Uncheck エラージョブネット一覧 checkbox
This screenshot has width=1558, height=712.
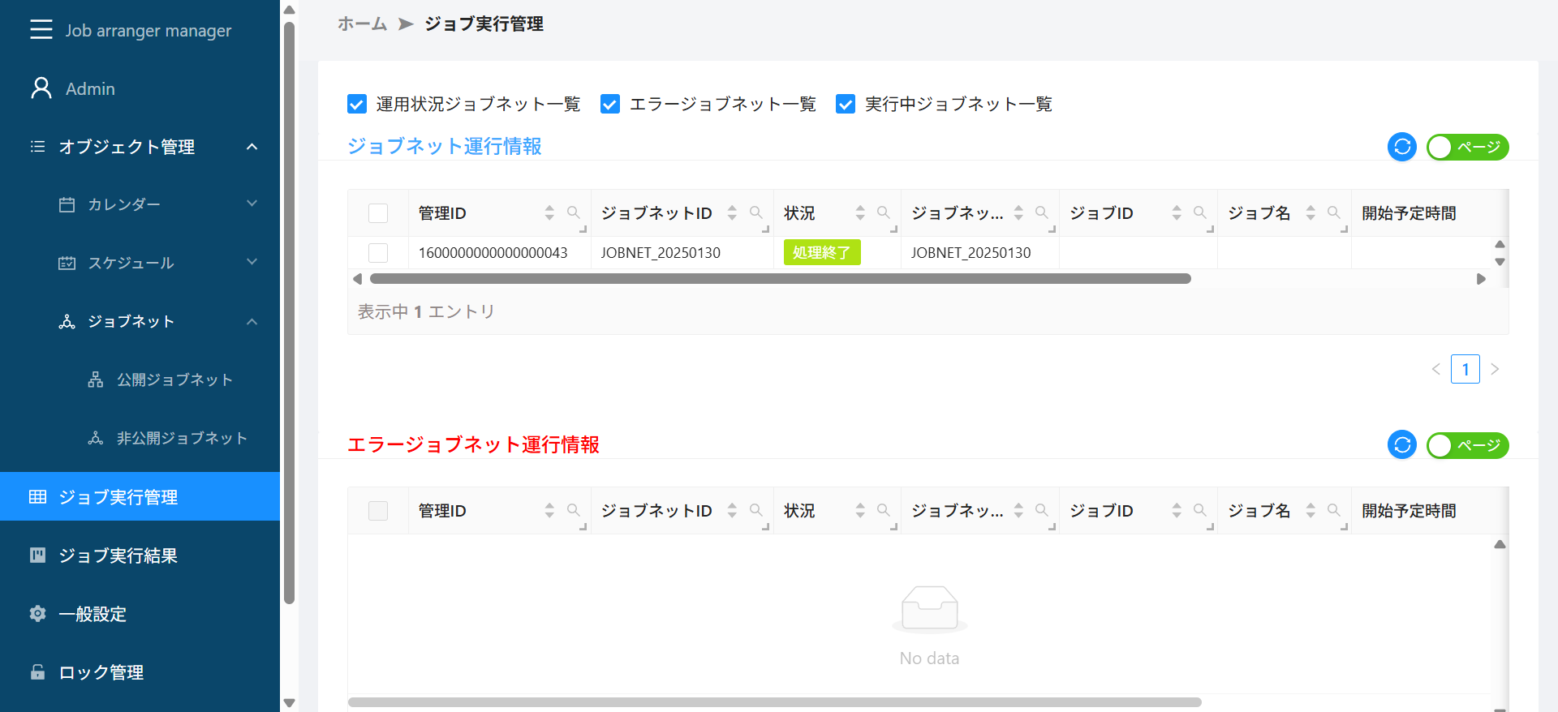(610, 104)
